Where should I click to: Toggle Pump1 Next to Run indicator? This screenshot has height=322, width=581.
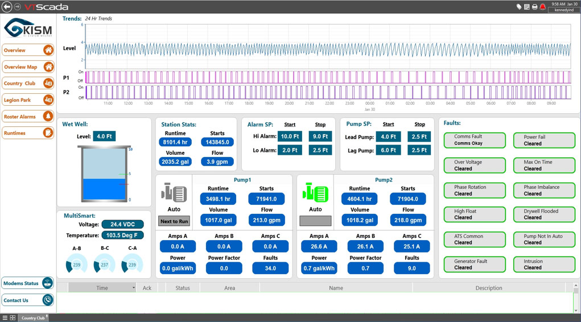point(174,221)
